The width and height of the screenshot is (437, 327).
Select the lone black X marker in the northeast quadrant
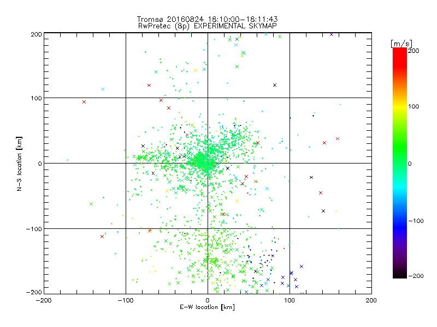[275, 85]
